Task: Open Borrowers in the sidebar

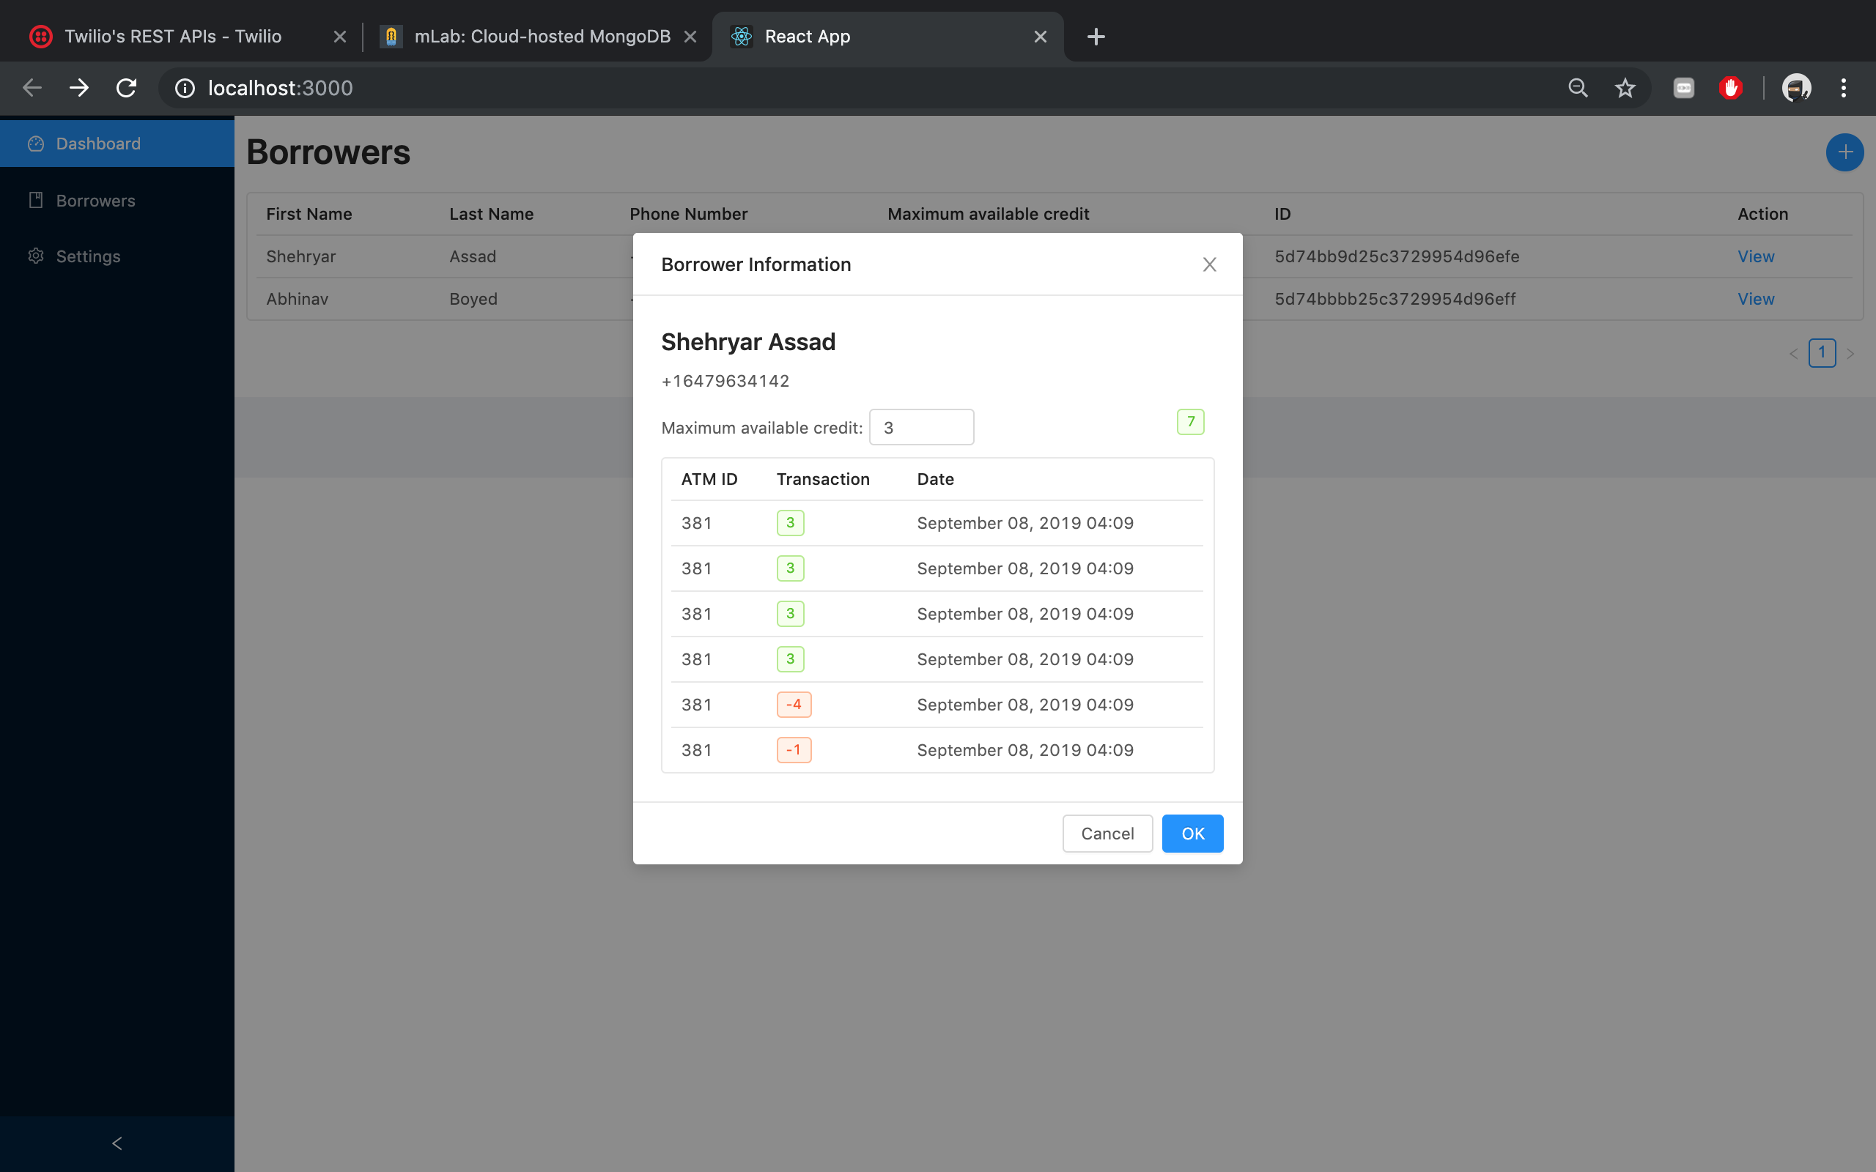Action: click(x=95, y=201)
